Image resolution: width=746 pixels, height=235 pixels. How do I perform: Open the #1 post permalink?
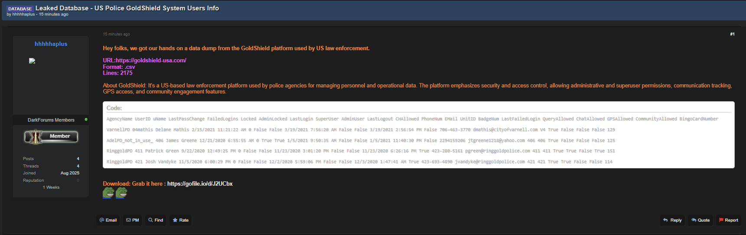[732, 34]
